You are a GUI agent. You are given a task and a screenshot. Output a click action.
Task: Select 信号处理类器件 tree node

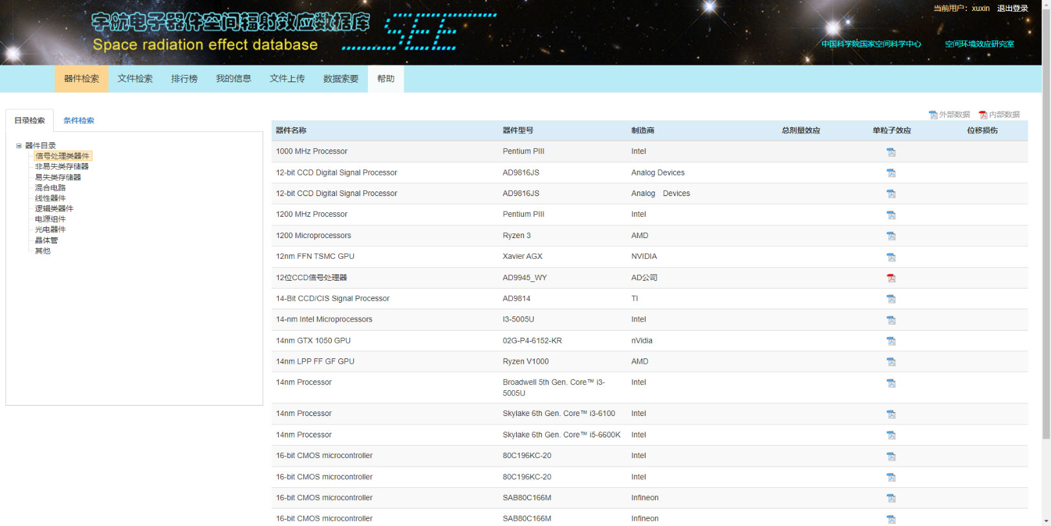63,156
